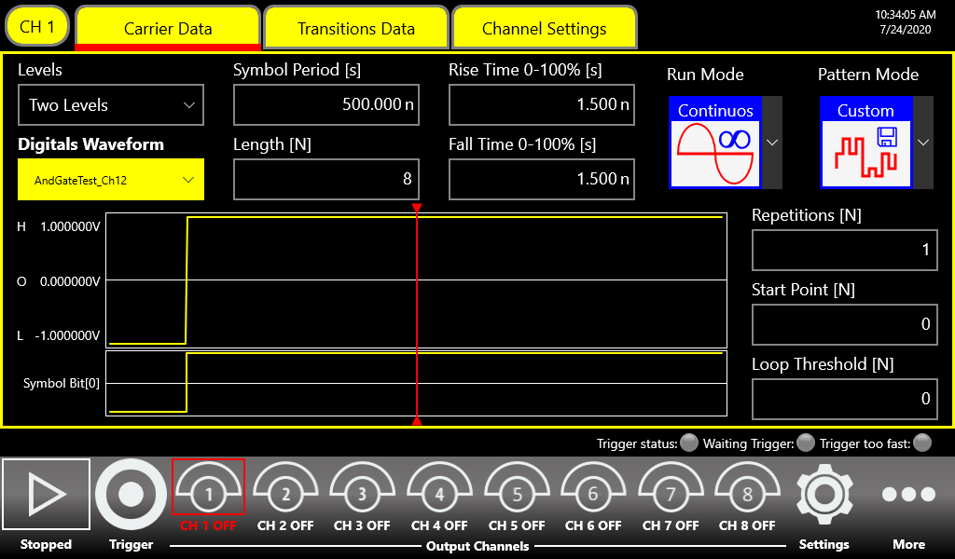955x559 pixels.
Task: Select channel 4 output icon
Action: click(439, 490)
